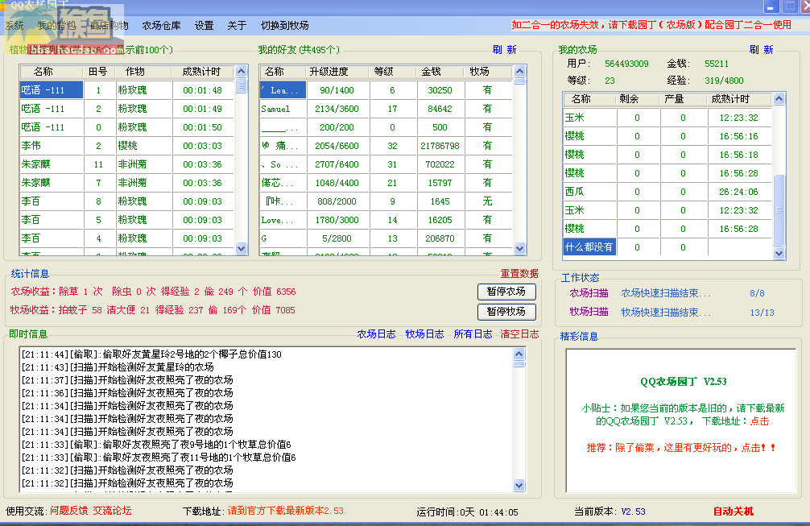Image resolution: width=810 pixels, height=526 pixels.
Task: Click the red 点击 download link in 精彩信息
Action: click(x=759, y=421)
